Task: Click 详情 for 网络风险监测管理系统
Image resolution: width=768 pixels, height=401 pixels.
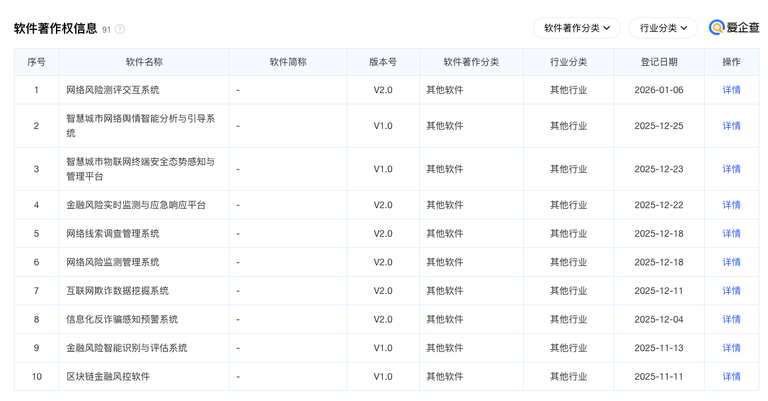Action: (x=731, y=262)
